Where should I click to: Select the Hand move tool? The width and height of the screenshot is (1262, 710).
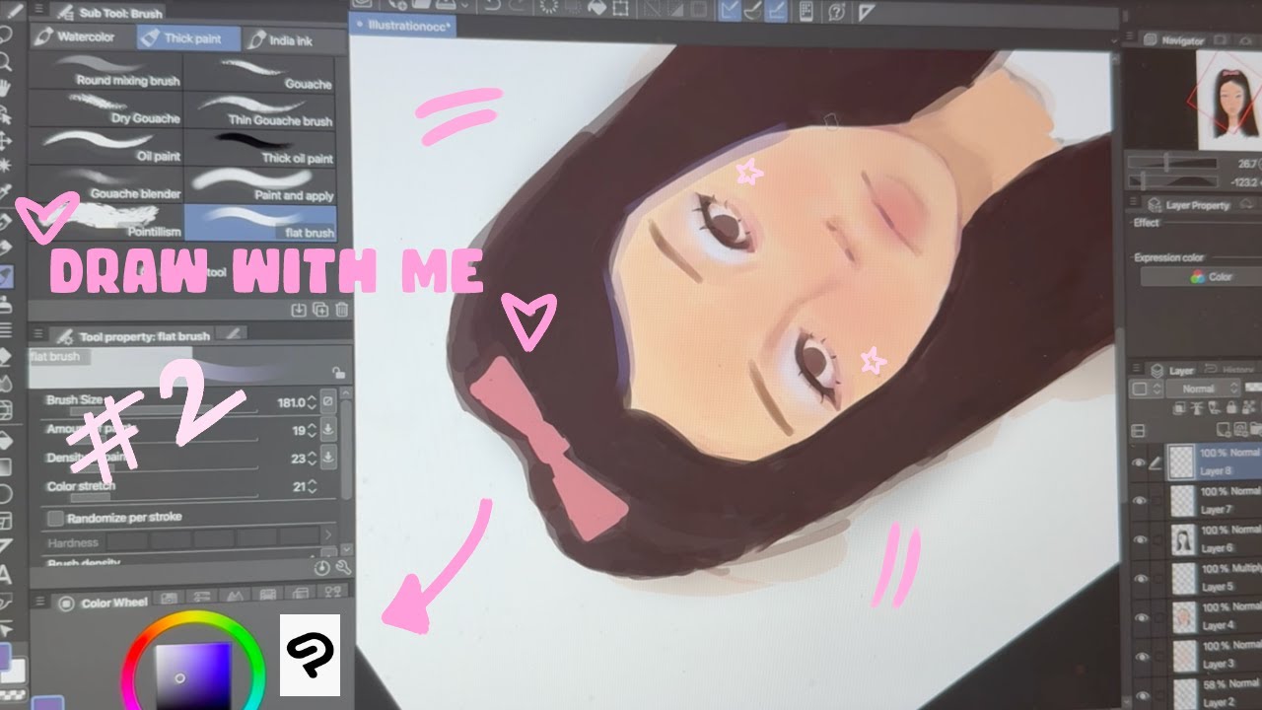click(5, 88)
